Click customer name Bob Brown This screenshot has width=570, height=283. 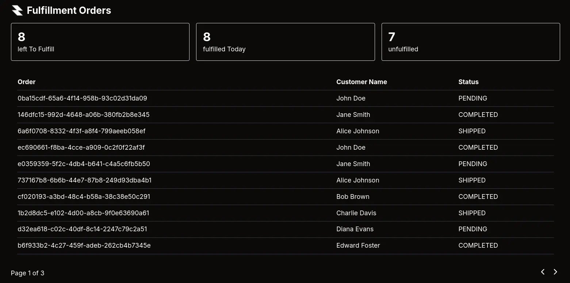pyautogui.click(x=353, y=197)
